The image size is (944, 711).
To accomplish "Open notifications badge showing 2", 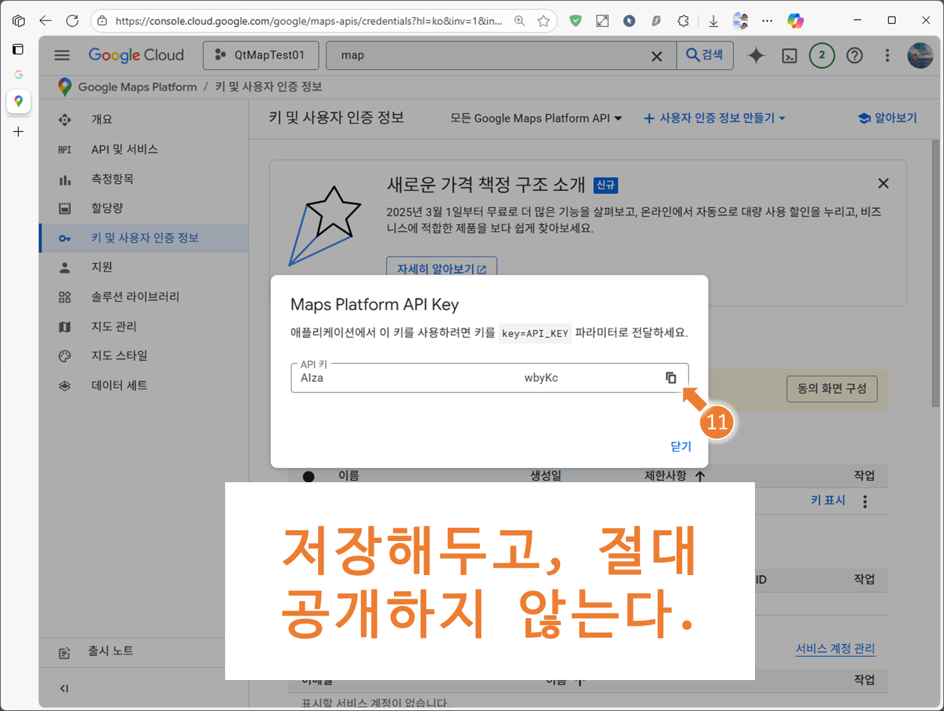I will coord(822,56).
